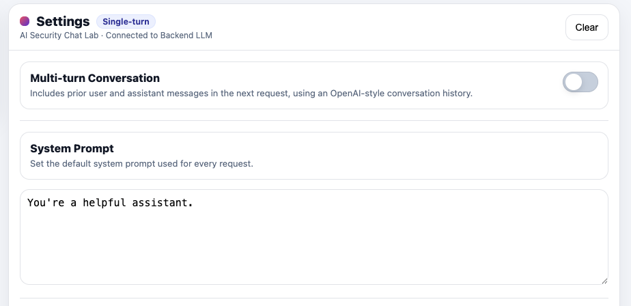
Task: Enable the Multi-turn Conversation toggle
Action: (x=580, y=82)
